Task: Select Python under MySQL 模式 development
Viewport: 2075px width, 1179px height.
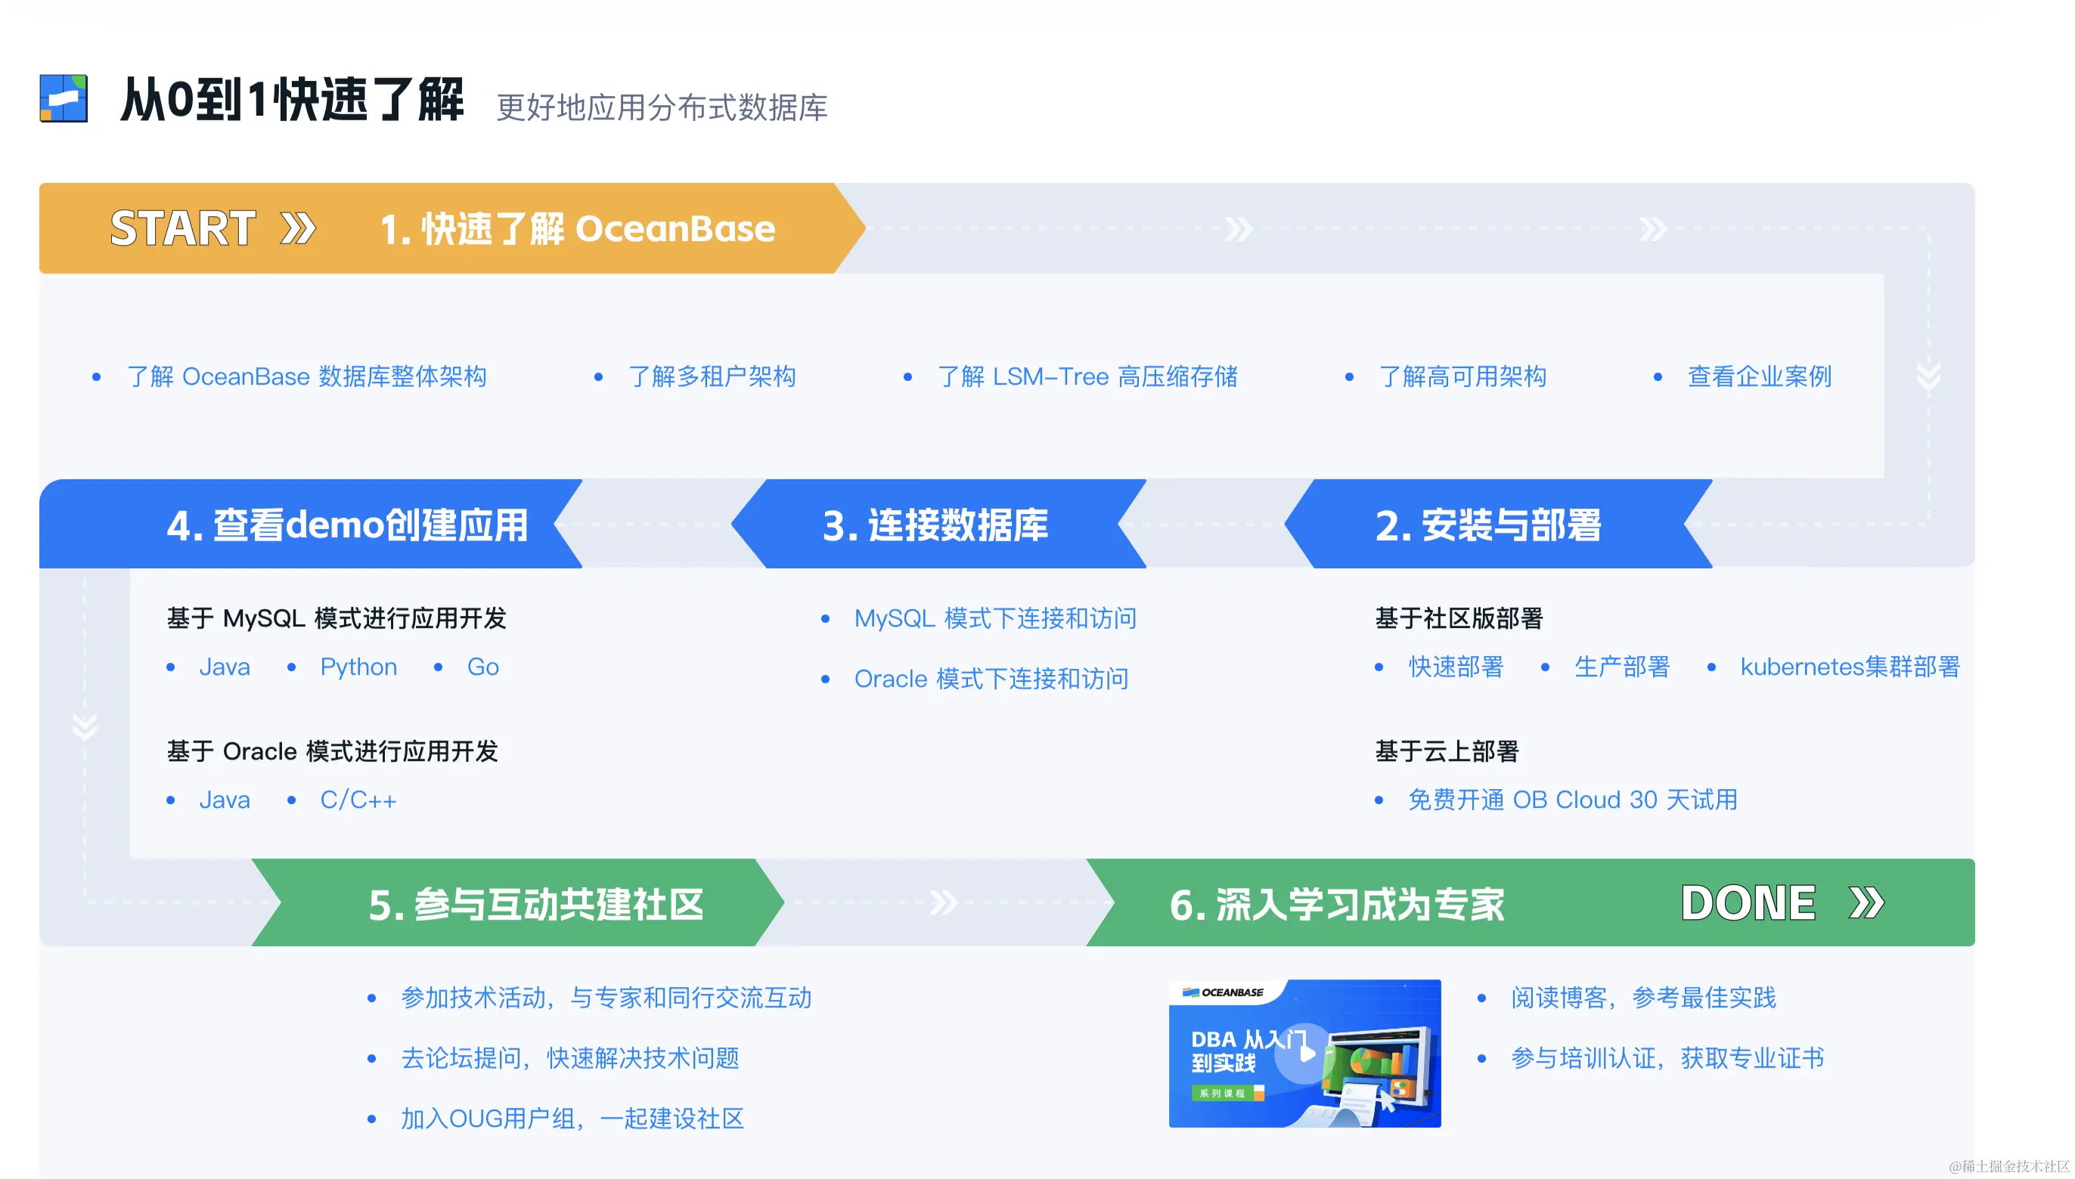Action: (358, 667)
